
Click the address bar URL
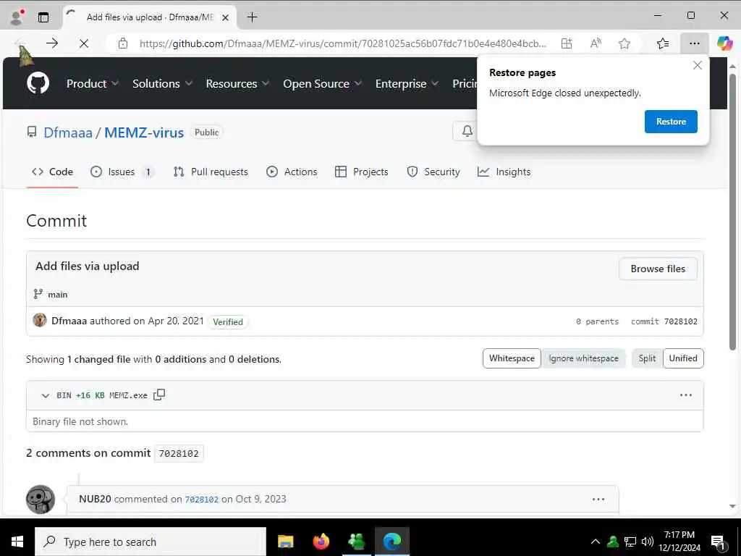(x=342, y=43)
